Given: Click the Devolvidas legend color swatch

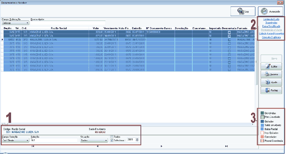Looking at the screenshot, I should click(262, 113).
